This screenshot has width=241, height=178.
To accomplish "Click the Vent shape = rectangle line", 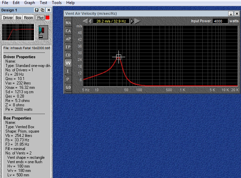I will 26,157.
